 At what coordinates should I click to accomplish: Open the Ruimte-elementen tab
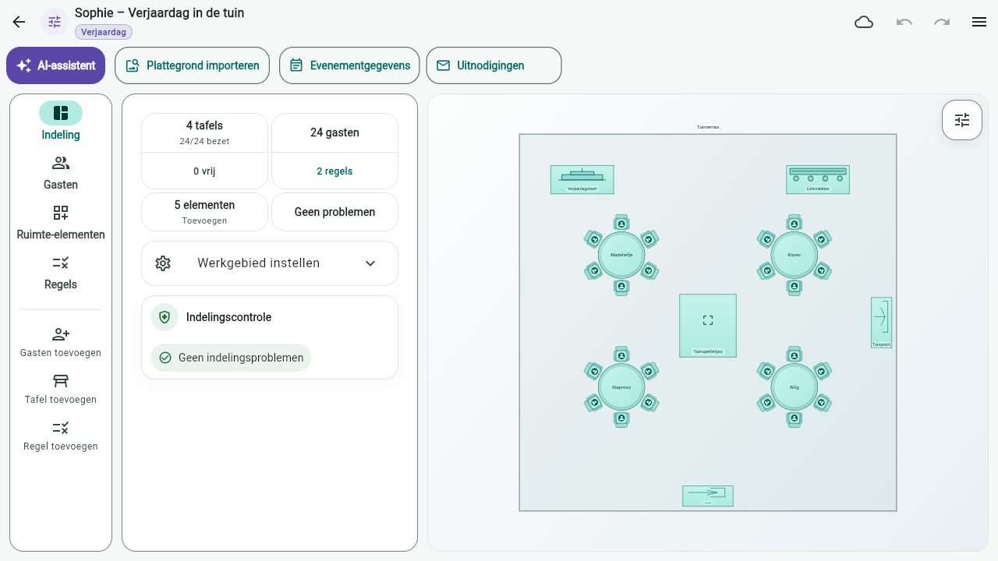(61, 223)
